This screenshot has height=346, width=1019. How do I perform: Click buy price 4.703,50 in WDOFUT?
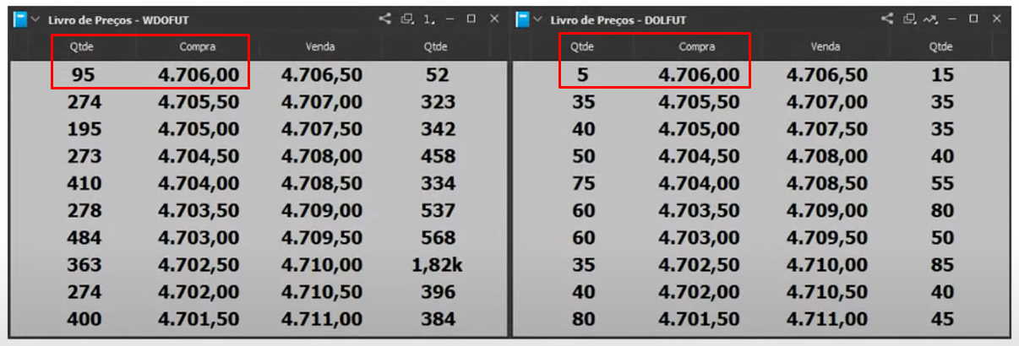pos(199,210)
